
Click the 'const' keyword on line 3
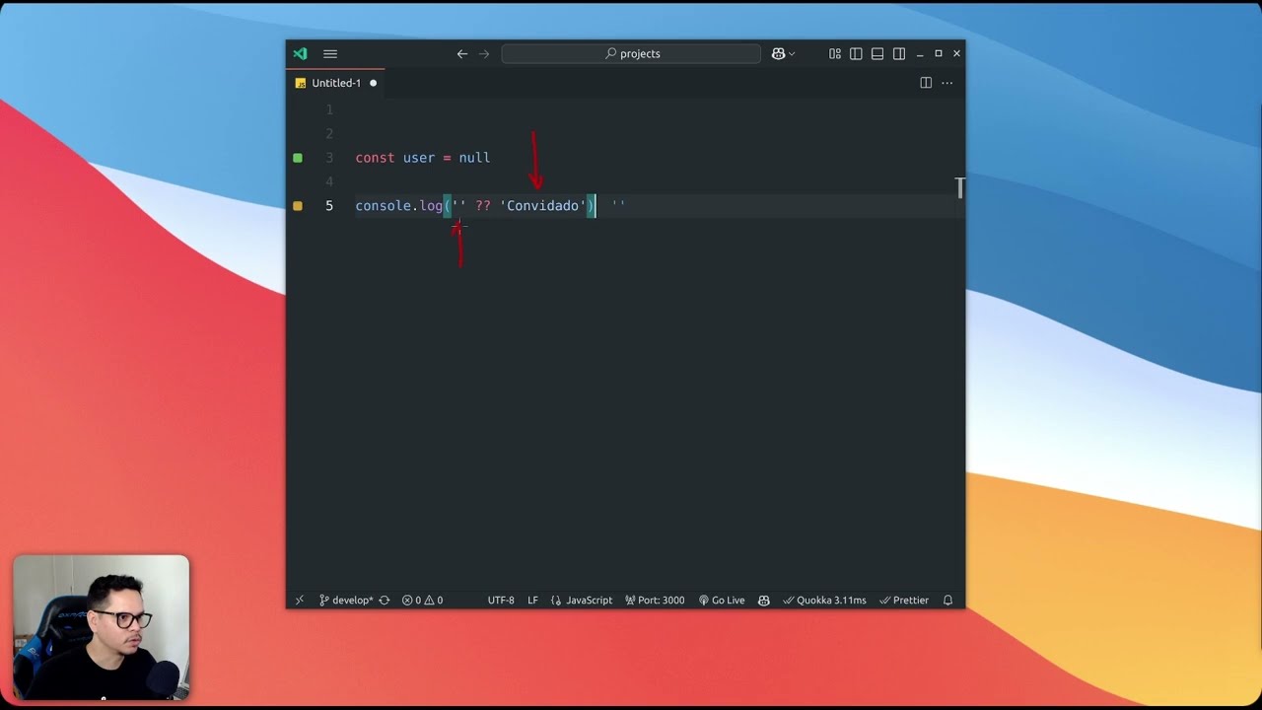tap(375, 158)
